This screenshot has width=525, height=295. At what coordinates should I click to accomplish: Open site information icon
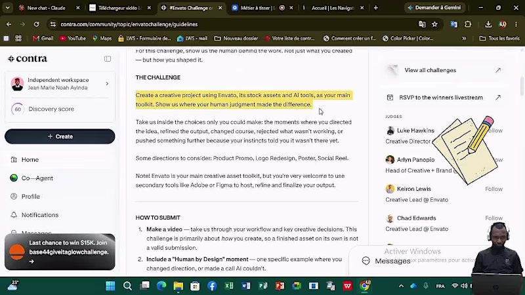[53, 24]
